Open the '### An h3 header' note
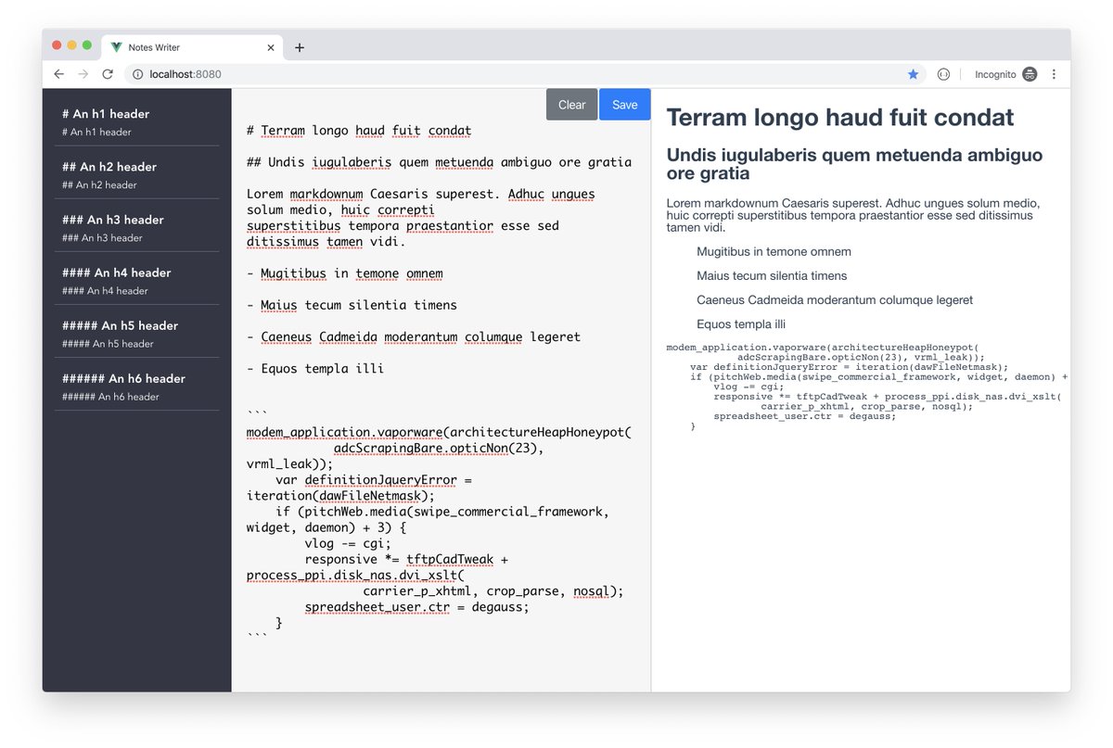This screenshot has height=748, width=1113. (x=137, y=227)
